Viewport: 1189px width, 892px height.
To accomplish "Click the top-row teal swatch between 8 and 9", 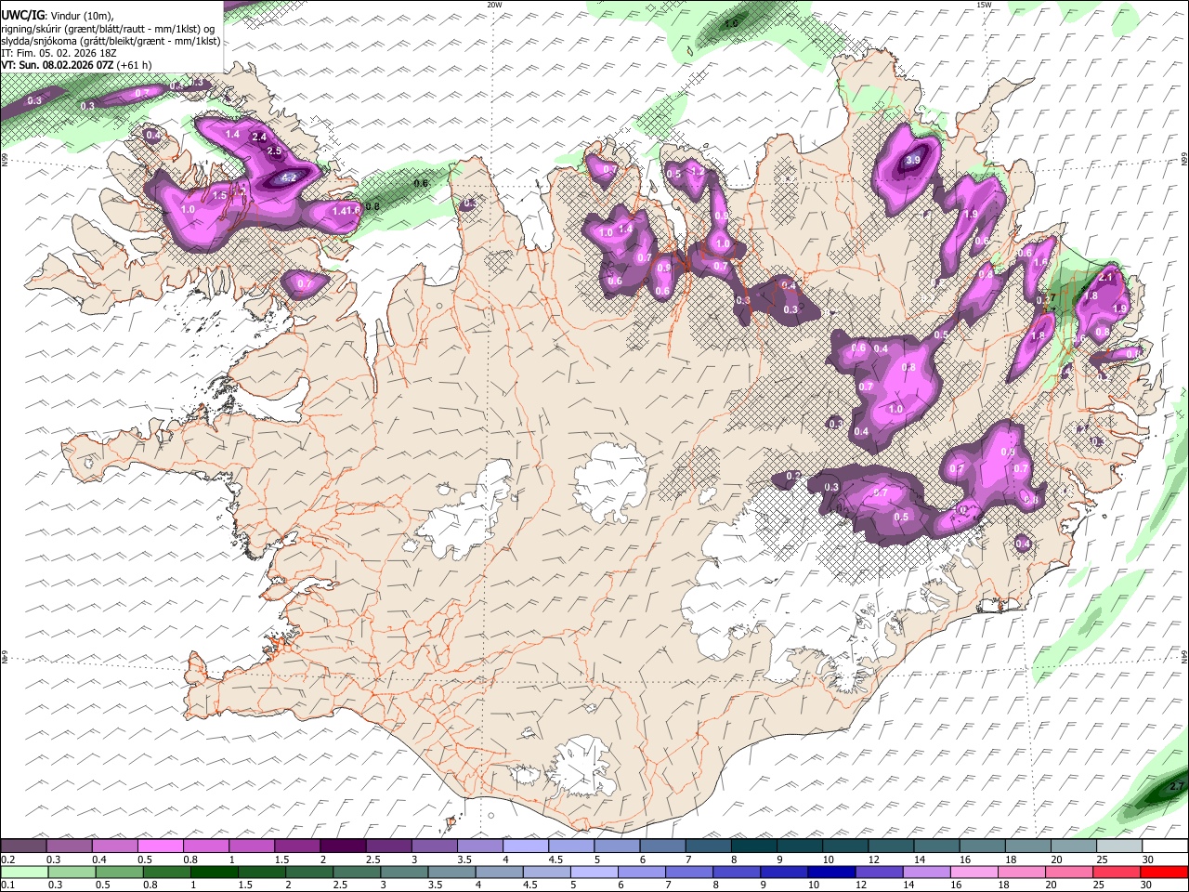I will (754, 846).
